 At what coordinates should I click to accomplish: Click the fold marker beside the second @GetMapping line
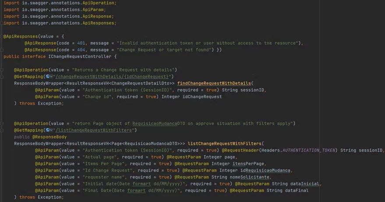pyautogui.click(x=2, y=130)
